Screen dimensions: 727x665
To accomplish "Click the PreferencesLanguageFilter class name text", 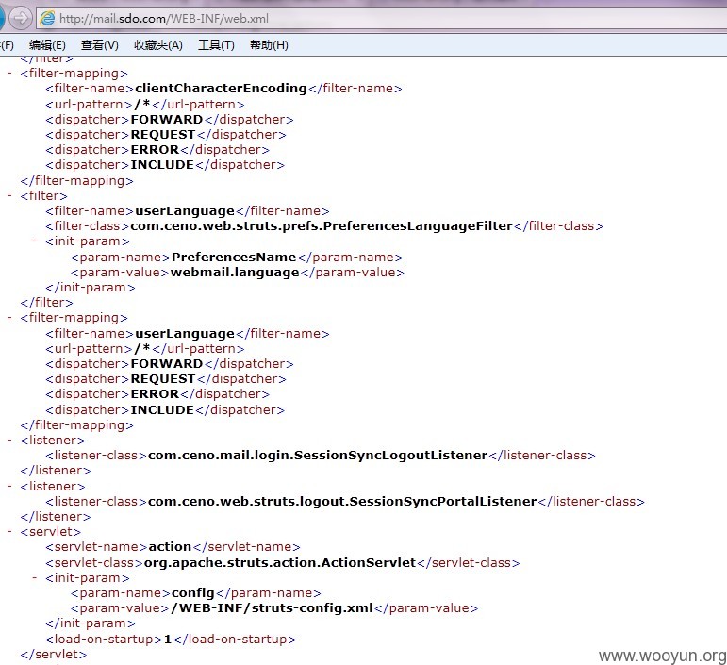I will [321, 225].
